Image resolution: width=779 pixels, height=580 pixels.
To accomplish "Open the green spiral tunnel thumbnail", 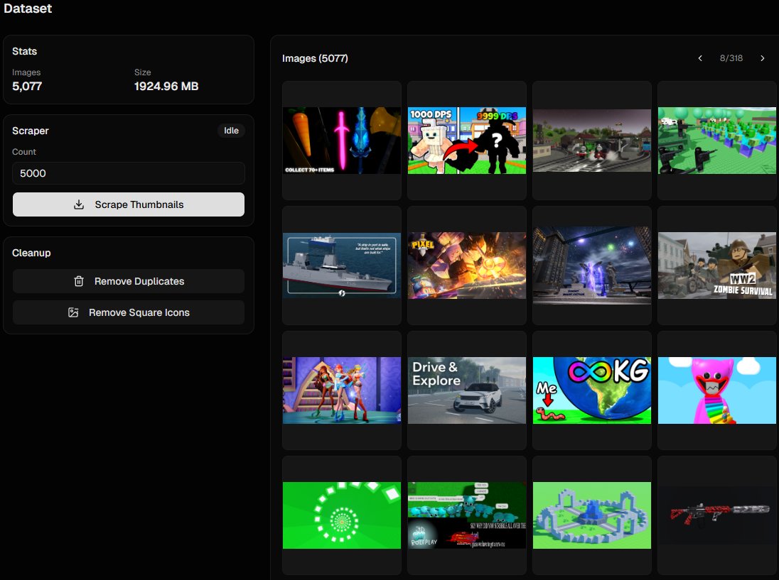I will click(342, 515).
